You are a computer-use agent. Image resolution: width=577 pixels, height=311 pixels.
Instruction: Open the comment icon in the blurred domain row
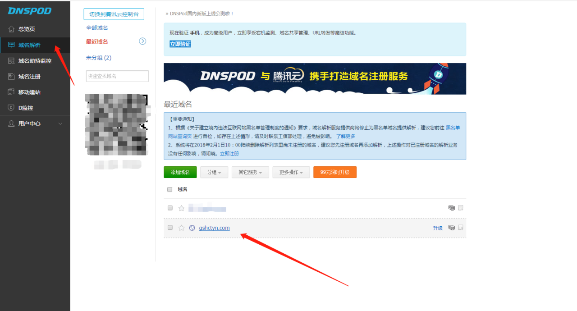point(452,208)
